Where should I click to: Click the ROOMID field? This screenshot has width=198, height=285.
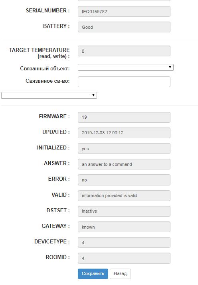pos(124,258)
